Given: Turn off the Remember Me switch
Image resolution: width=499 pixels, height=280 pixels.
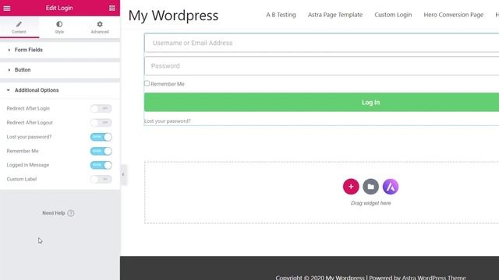Looking at the screenshot, I should [101, 151].
